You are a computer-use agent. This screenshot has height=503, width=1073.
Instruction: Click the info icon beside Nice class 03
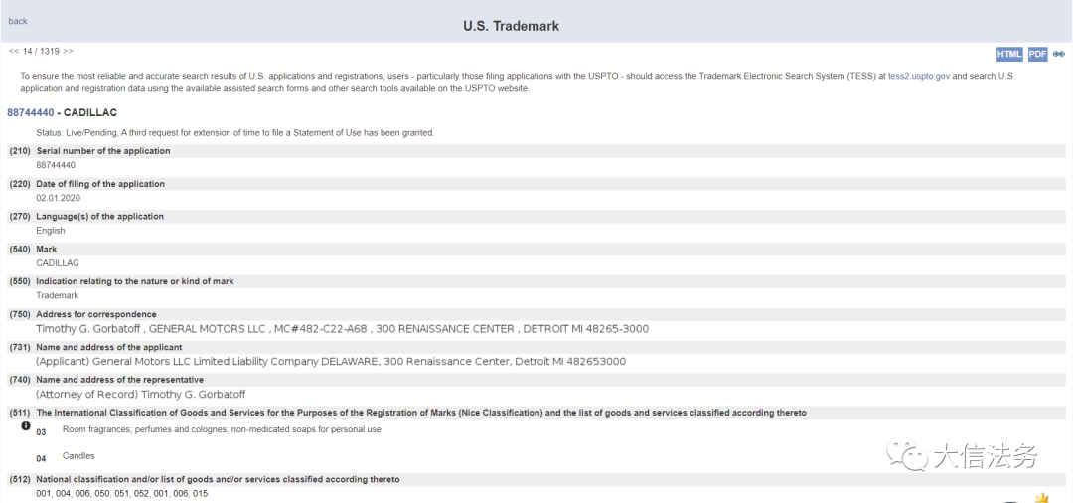point(26,426)
